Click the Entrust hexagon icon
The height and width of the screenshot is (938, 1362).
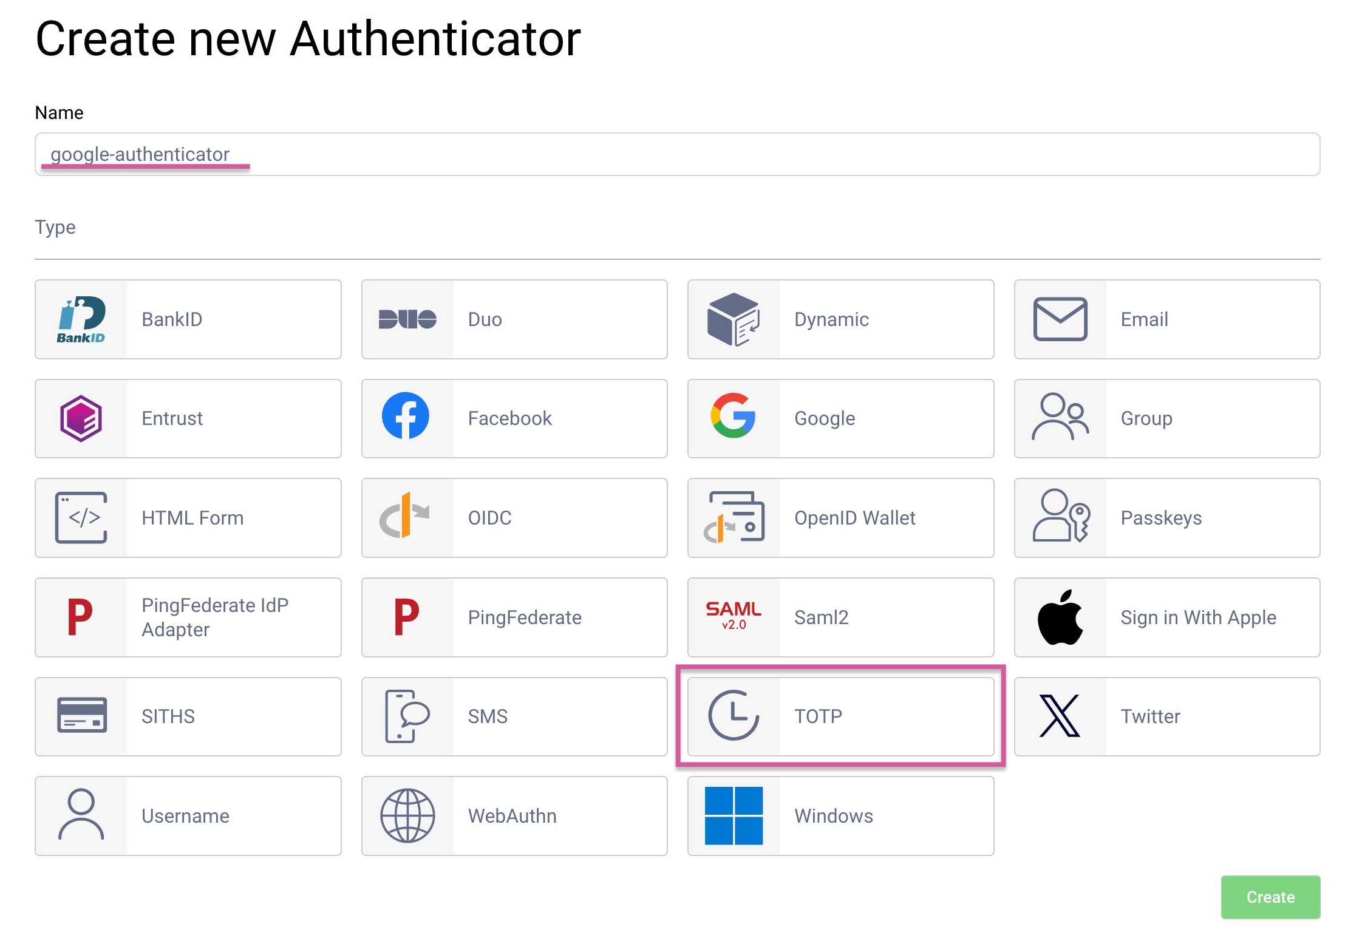point(81,419)
